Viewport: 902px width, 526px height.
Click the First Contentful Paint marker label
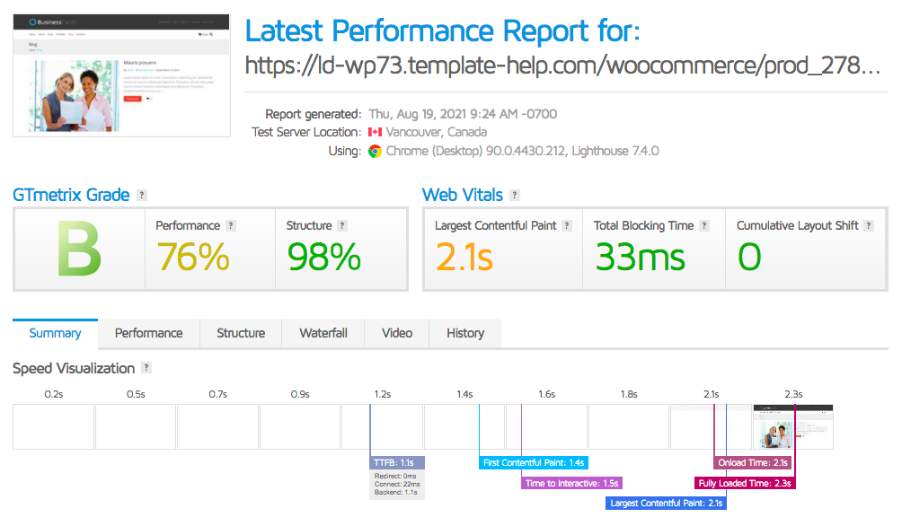tap(534, 463)
